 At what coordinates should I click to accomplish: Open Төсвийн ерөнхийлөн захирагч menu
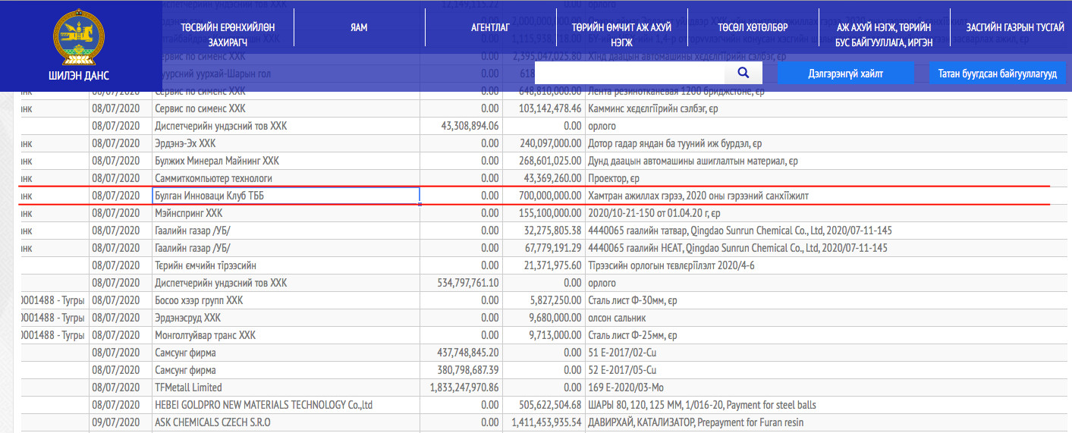click(228, 35)
